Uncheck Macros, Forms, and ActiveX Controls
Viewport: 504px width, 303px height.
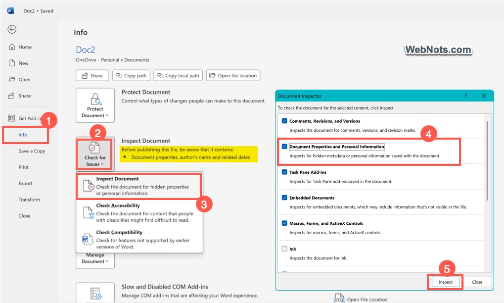(284, 223)
